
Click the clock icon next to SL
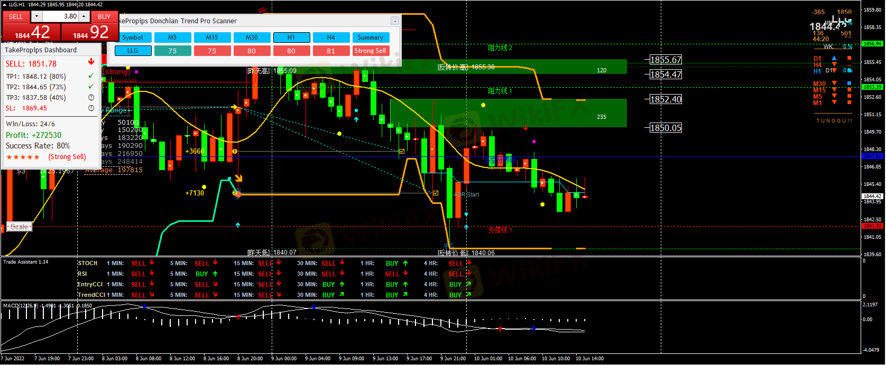click(91, 108)
